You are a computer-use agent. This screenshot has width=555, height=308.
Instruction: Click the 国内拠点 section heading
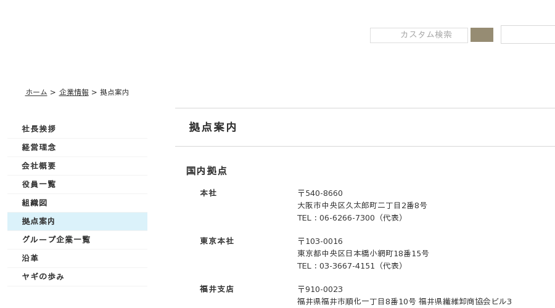[x=207, y=171]
